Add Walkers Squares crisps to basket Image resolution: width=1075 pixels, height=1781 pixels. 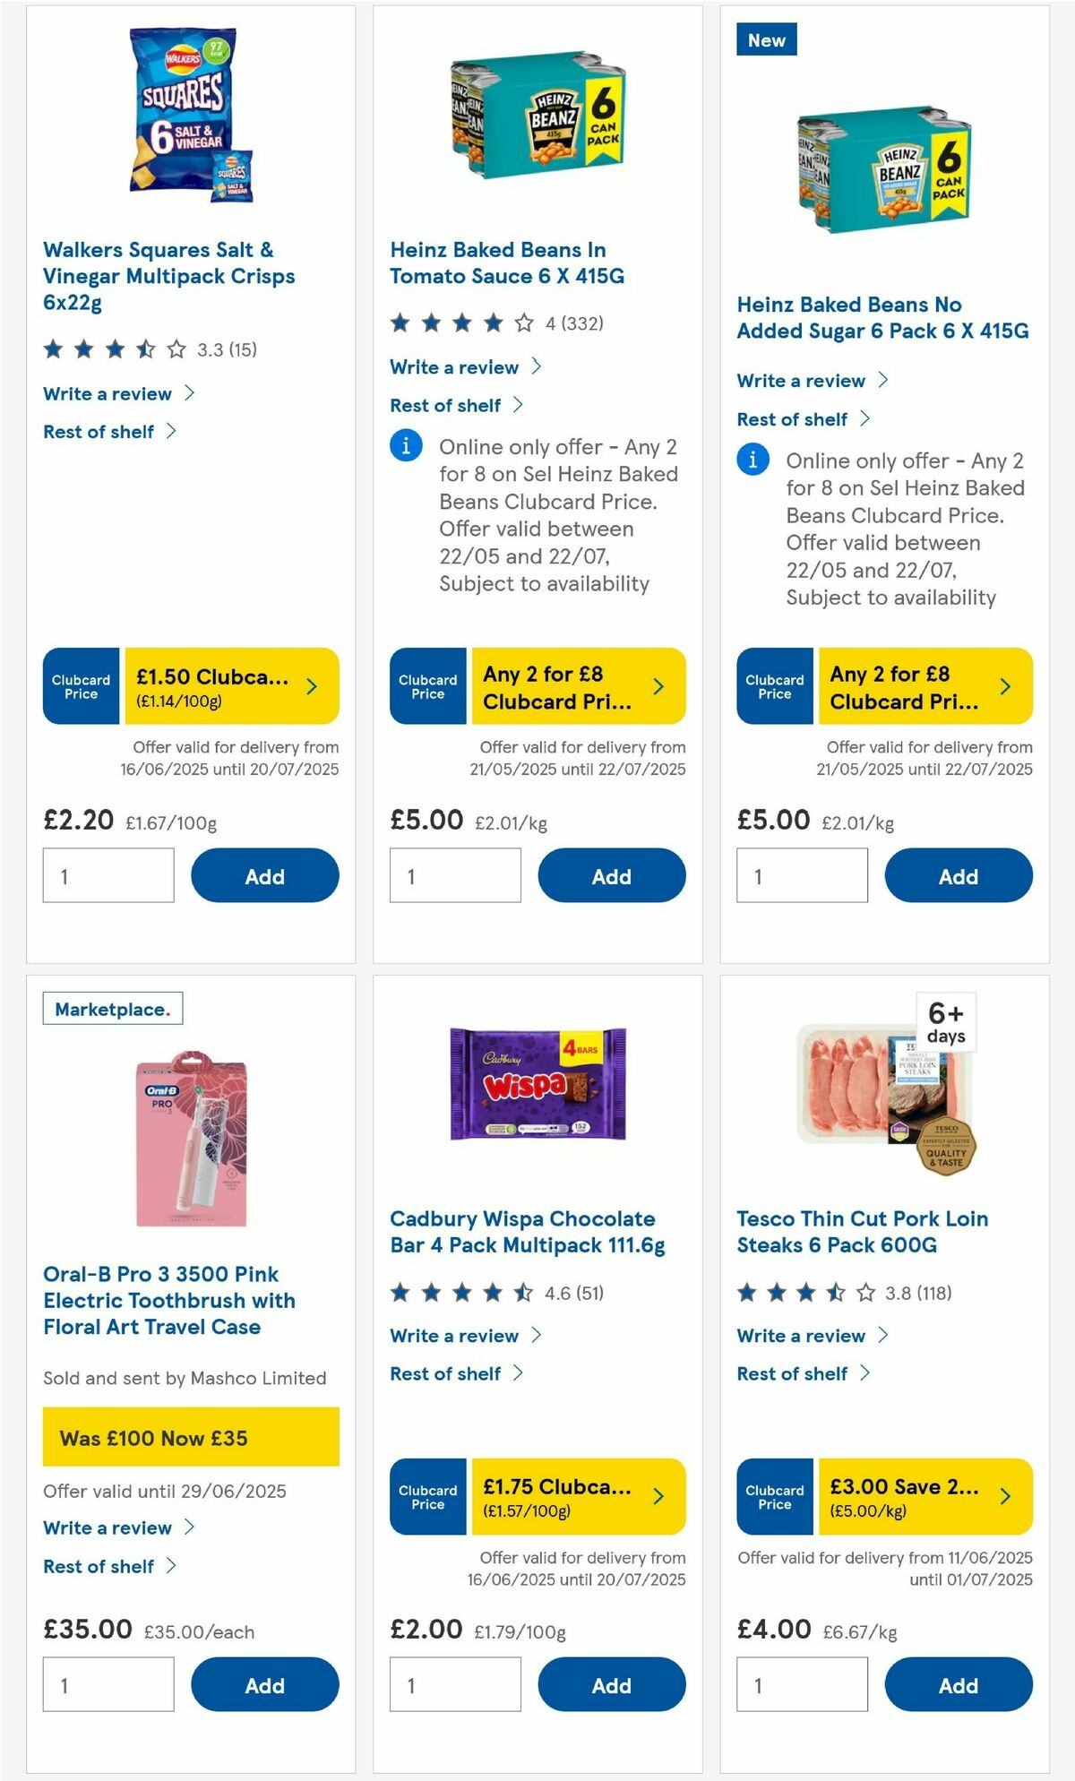click(x=264, y=875)
